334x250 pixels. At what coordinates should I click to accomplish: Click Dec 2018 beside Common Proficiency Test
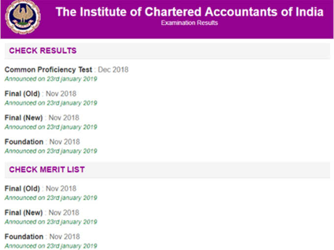click(113, 70)
